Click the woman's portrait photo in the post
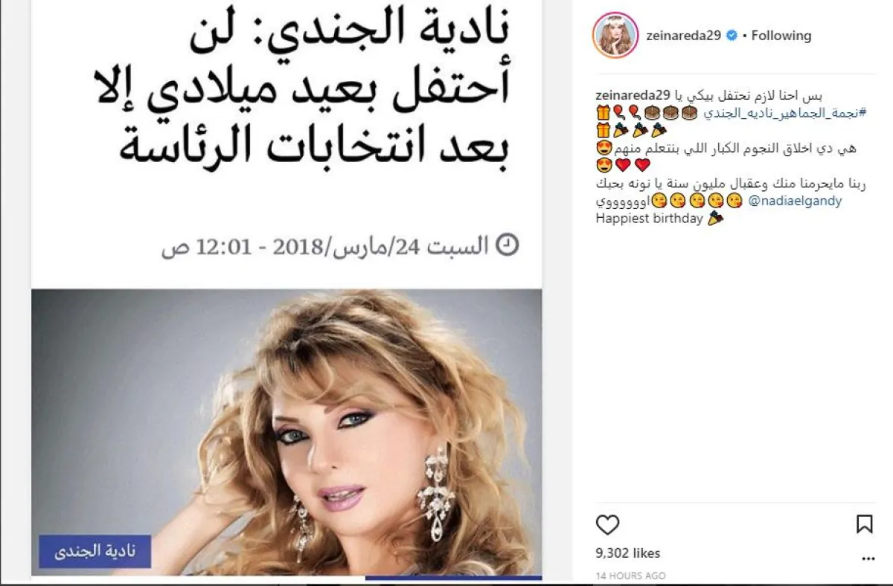 point(287,432)
